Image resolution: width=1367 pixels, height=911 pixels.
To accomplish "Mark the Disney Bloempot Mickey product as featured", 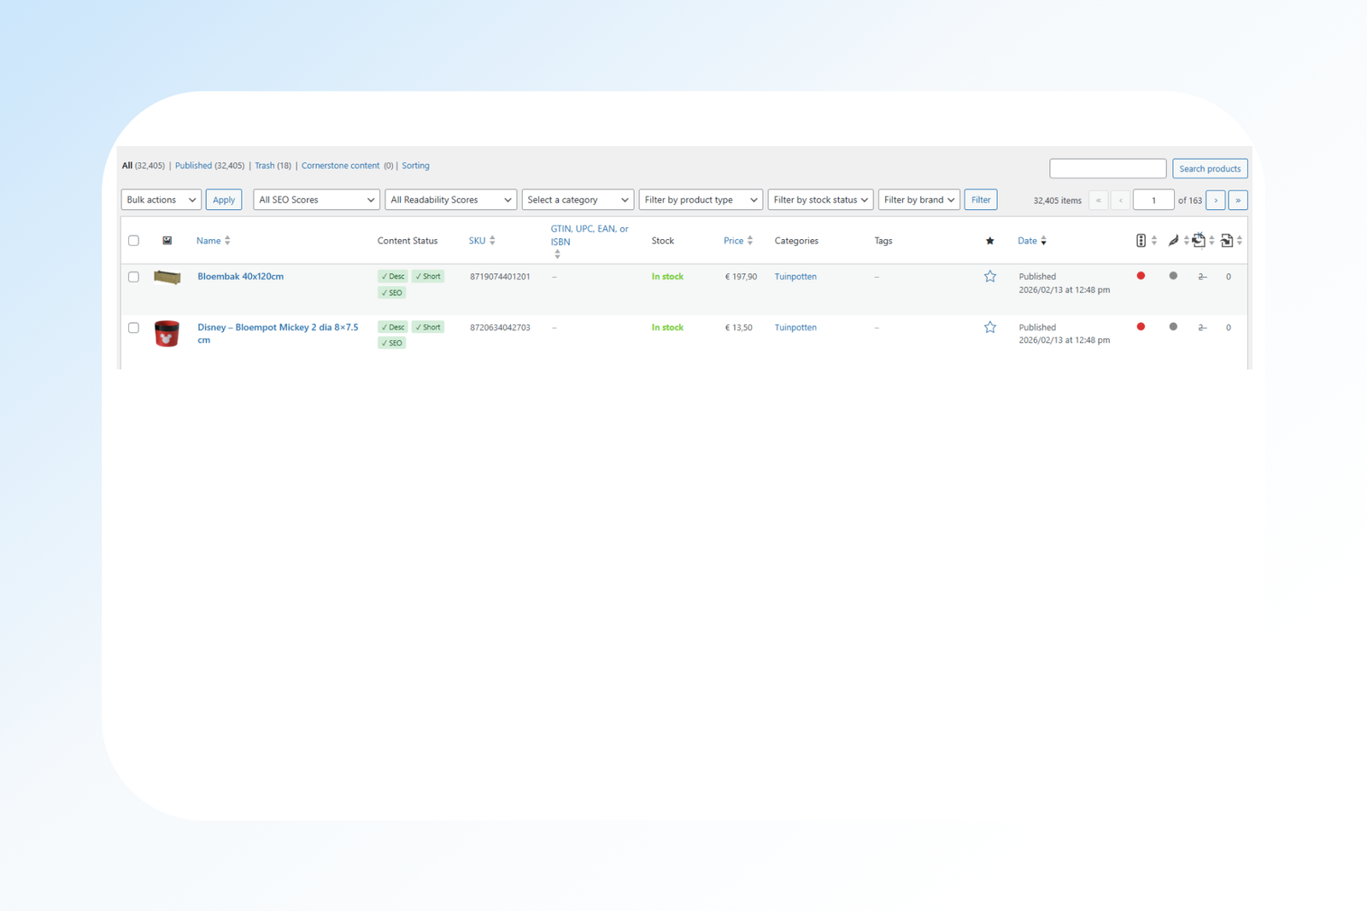I will [989, 328].
